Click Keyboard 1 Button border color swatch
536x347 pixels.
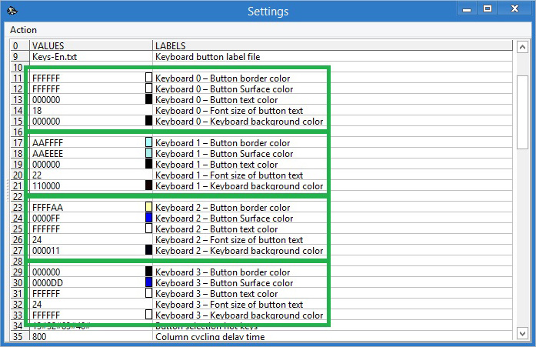148,142
